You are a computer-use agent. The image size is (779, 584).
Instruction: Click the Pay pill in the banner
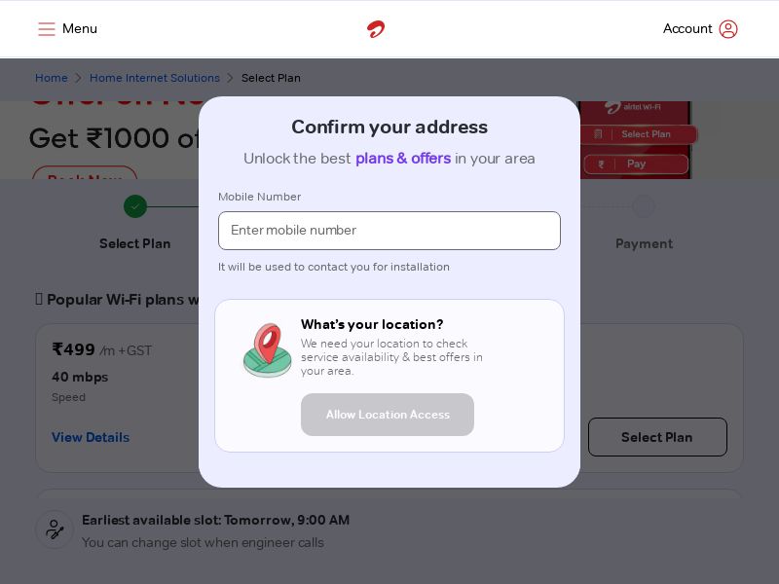(x=637, y=164)
